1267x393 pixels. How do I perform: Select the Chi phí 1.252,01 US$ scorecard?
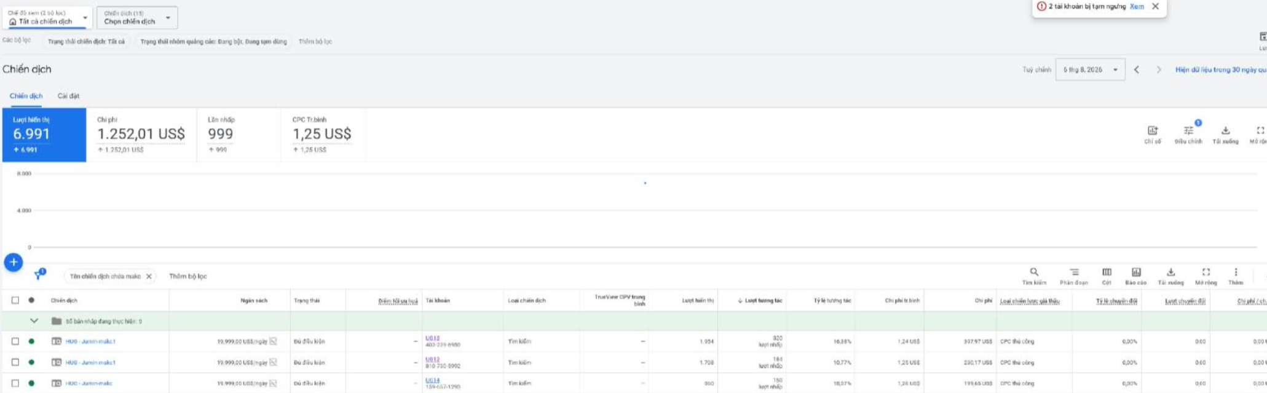click(141, 135)
